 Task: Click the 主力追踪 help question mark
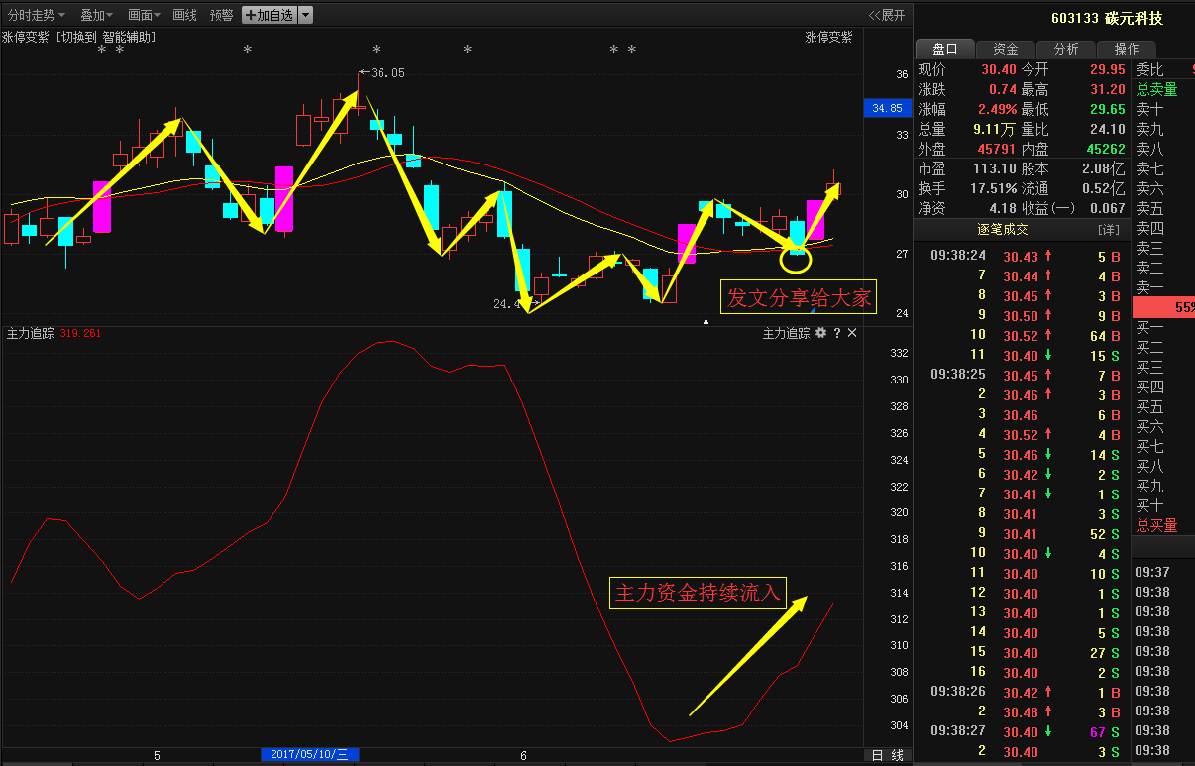tap(836, 334)
